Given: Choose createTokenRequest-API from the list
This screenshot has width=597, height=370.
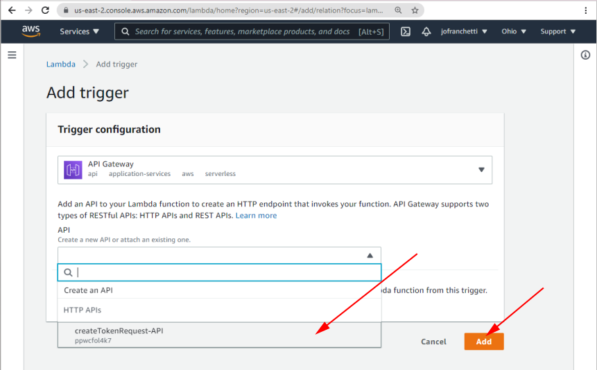Looking at the screenshot, I should [219, 335].
